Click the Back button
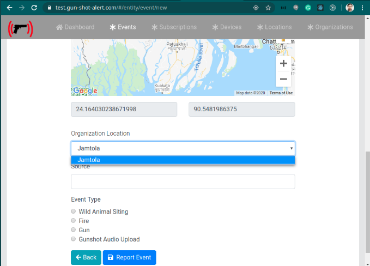The width and height of the screenshot is (370, 266). pos(86,257)
